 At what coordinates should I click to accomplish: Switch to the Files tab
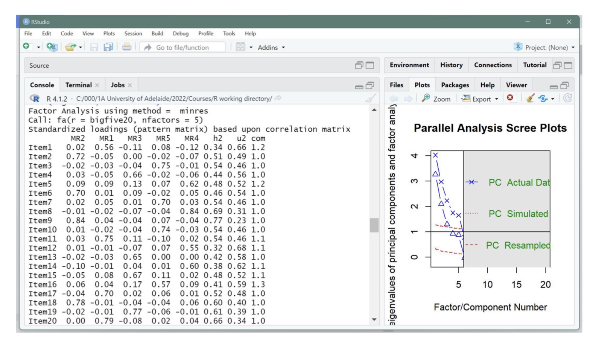point(396,85)
